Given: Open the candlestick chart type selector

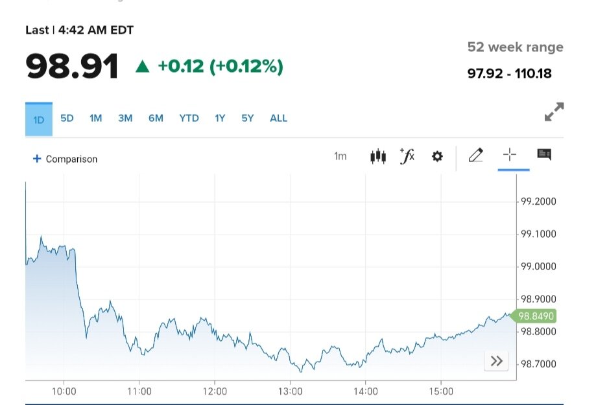Looking at the screenshot, I should 378,156.
